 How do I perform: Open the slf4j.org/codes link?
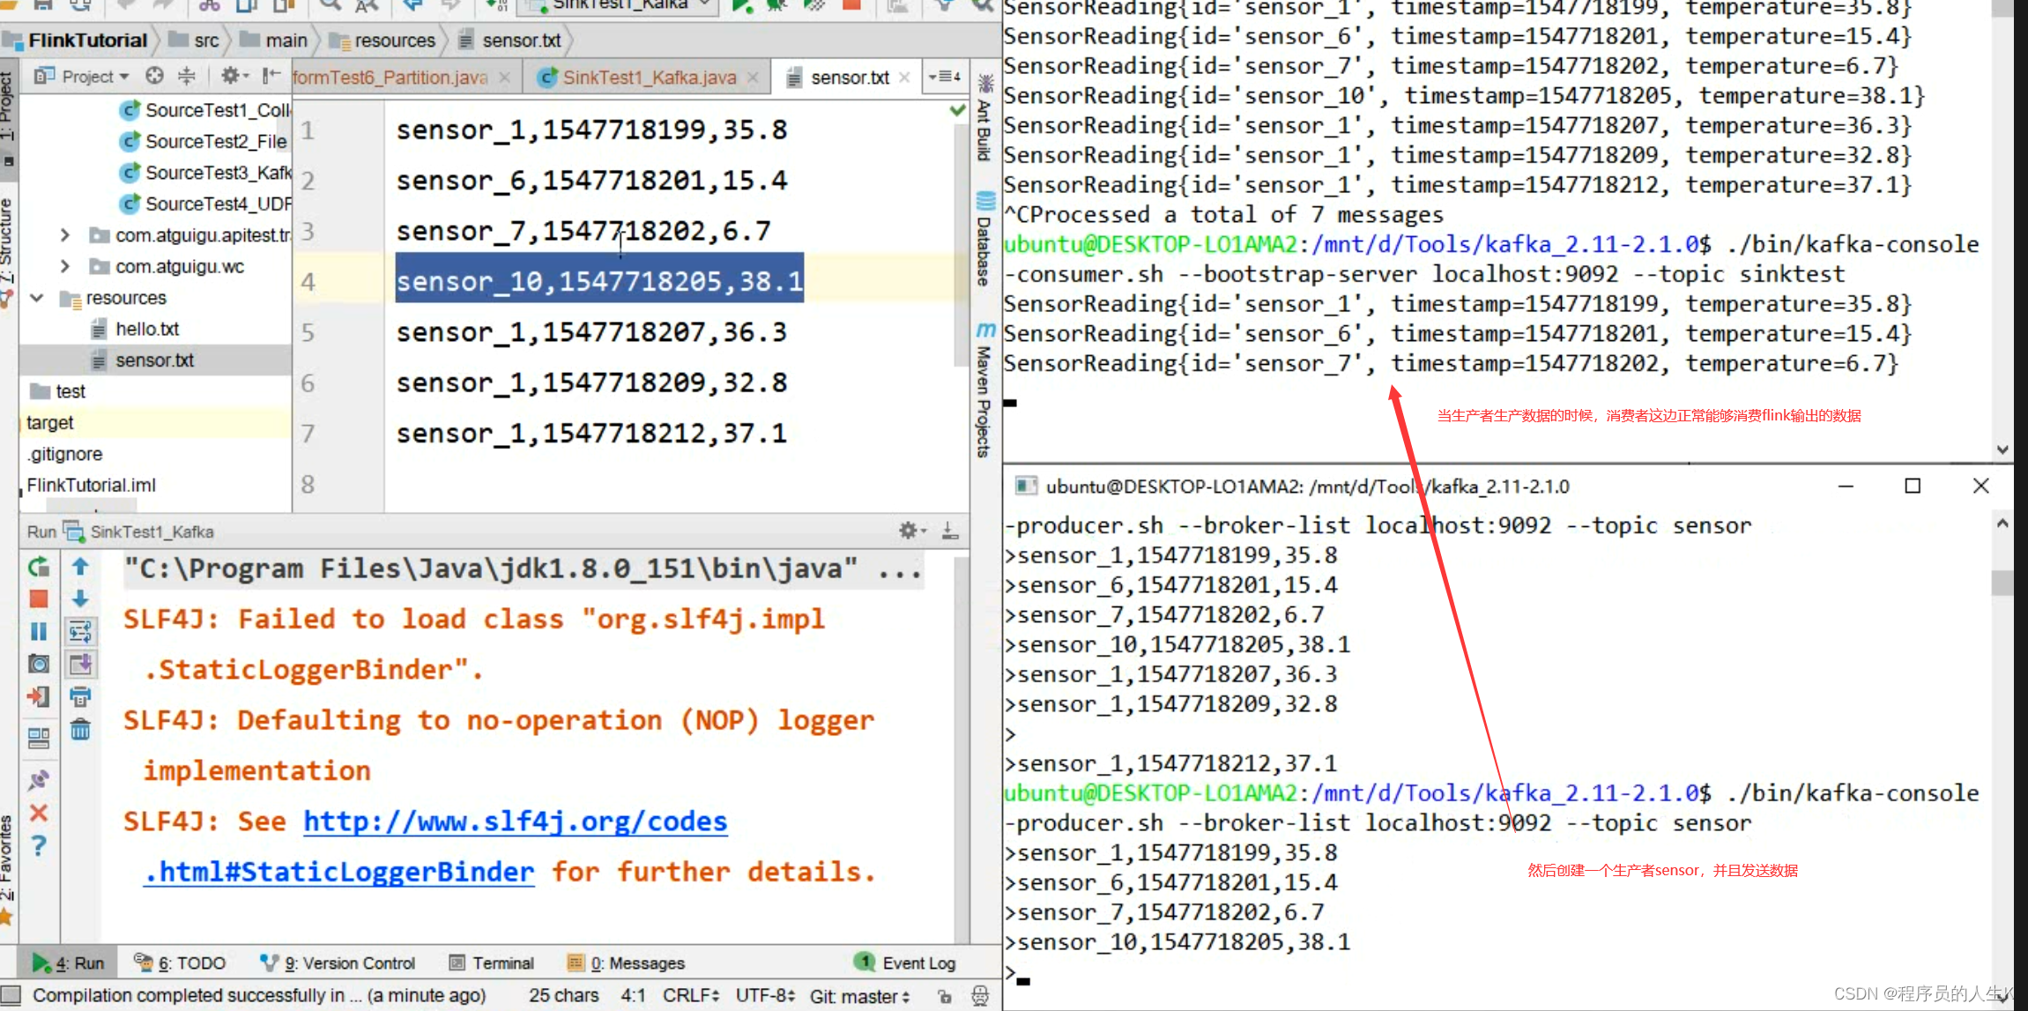coord(515,821)
